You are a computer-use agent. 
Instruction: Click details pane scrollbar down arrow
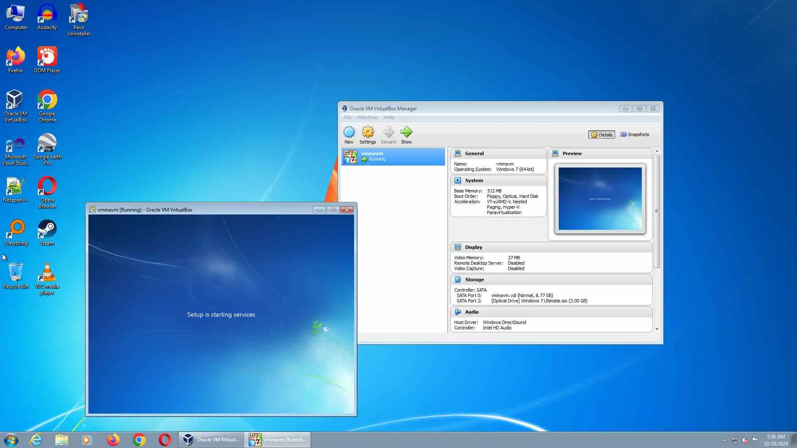[x=657, y=329]
